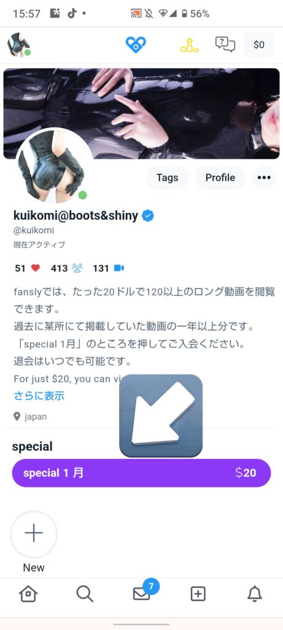Open the Fansly heart logo home
The height and width of the screenshot is (630, 283).
tap(136, 44)
